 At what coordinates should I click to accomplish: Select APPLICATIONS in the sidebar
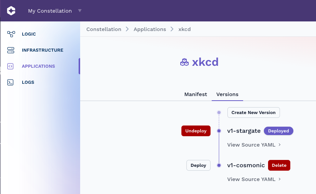click(x=38, y=66)
